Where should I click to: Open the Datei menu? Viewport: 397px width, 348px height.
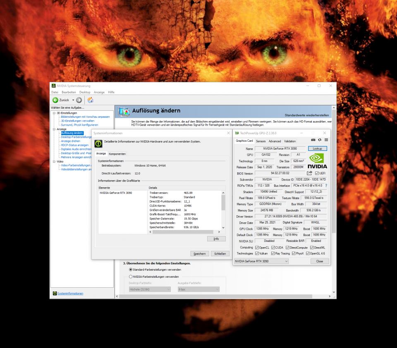55,93
